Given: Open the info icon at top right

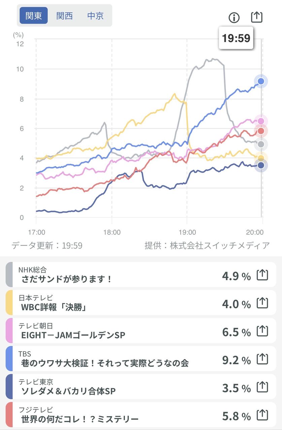Looking at the screenshot, I should click(x=234, y=17).
